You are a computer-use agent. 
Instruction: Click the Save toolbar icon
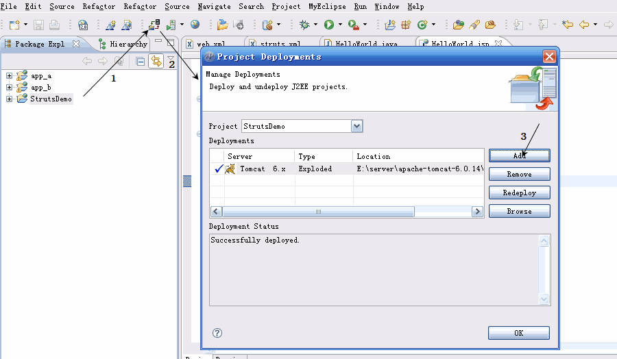(x=38, y=25)
